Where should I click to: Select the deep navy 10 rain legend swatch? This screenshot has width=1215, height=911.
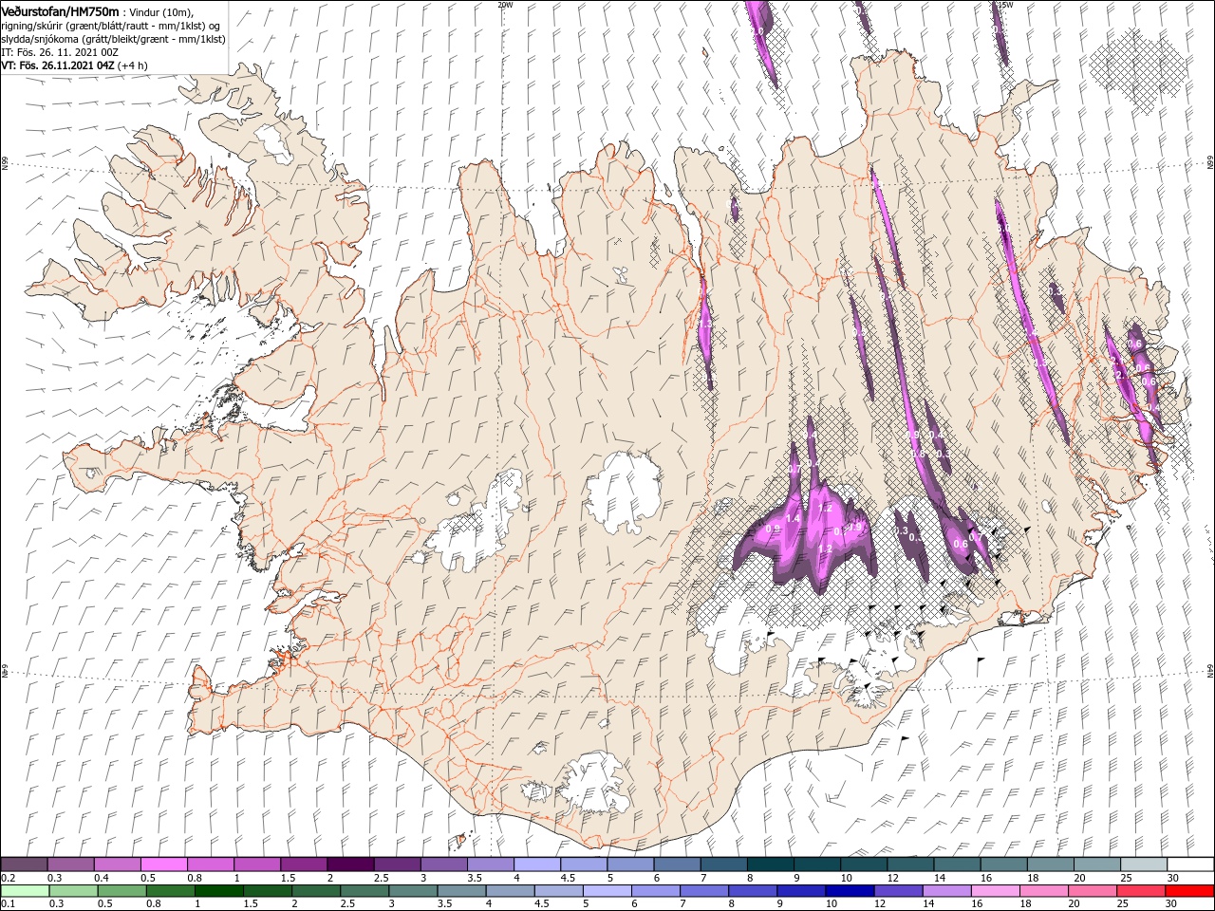850,891
